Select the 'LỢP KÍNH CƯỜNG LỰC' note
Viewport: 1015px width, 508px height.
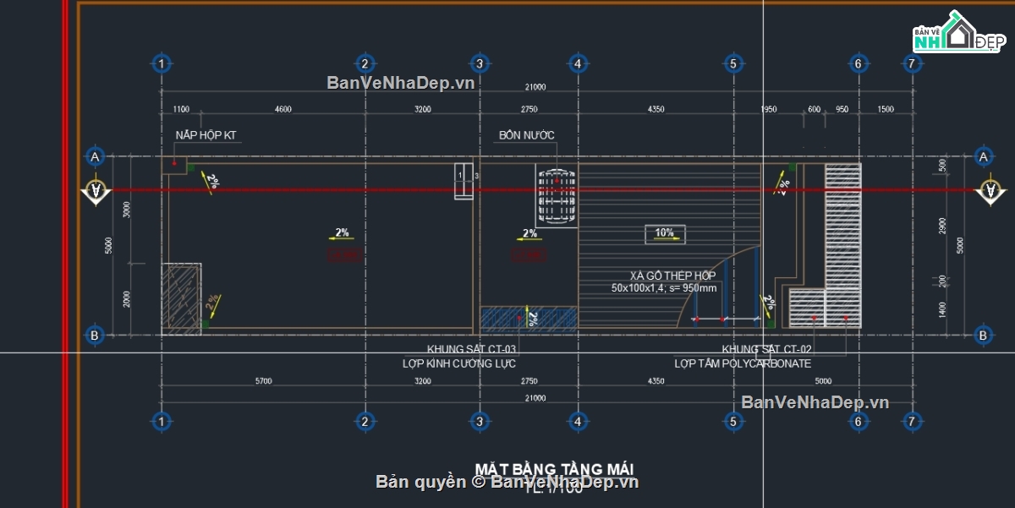tap(459, 363)
